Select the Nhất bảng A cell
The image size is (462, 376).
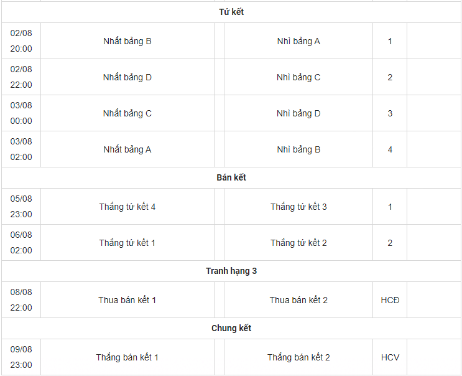[x=127, y=149]
